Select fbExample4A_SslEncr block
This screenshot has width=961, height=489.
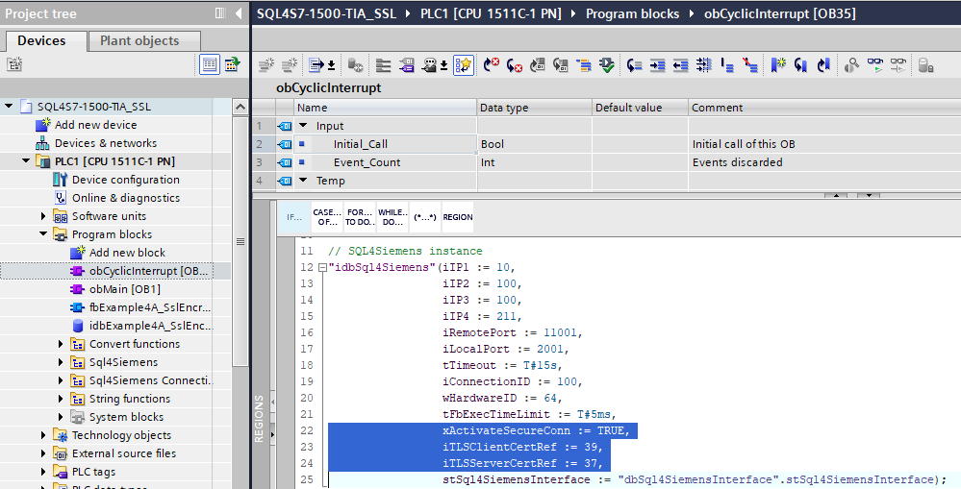point(150,307)
